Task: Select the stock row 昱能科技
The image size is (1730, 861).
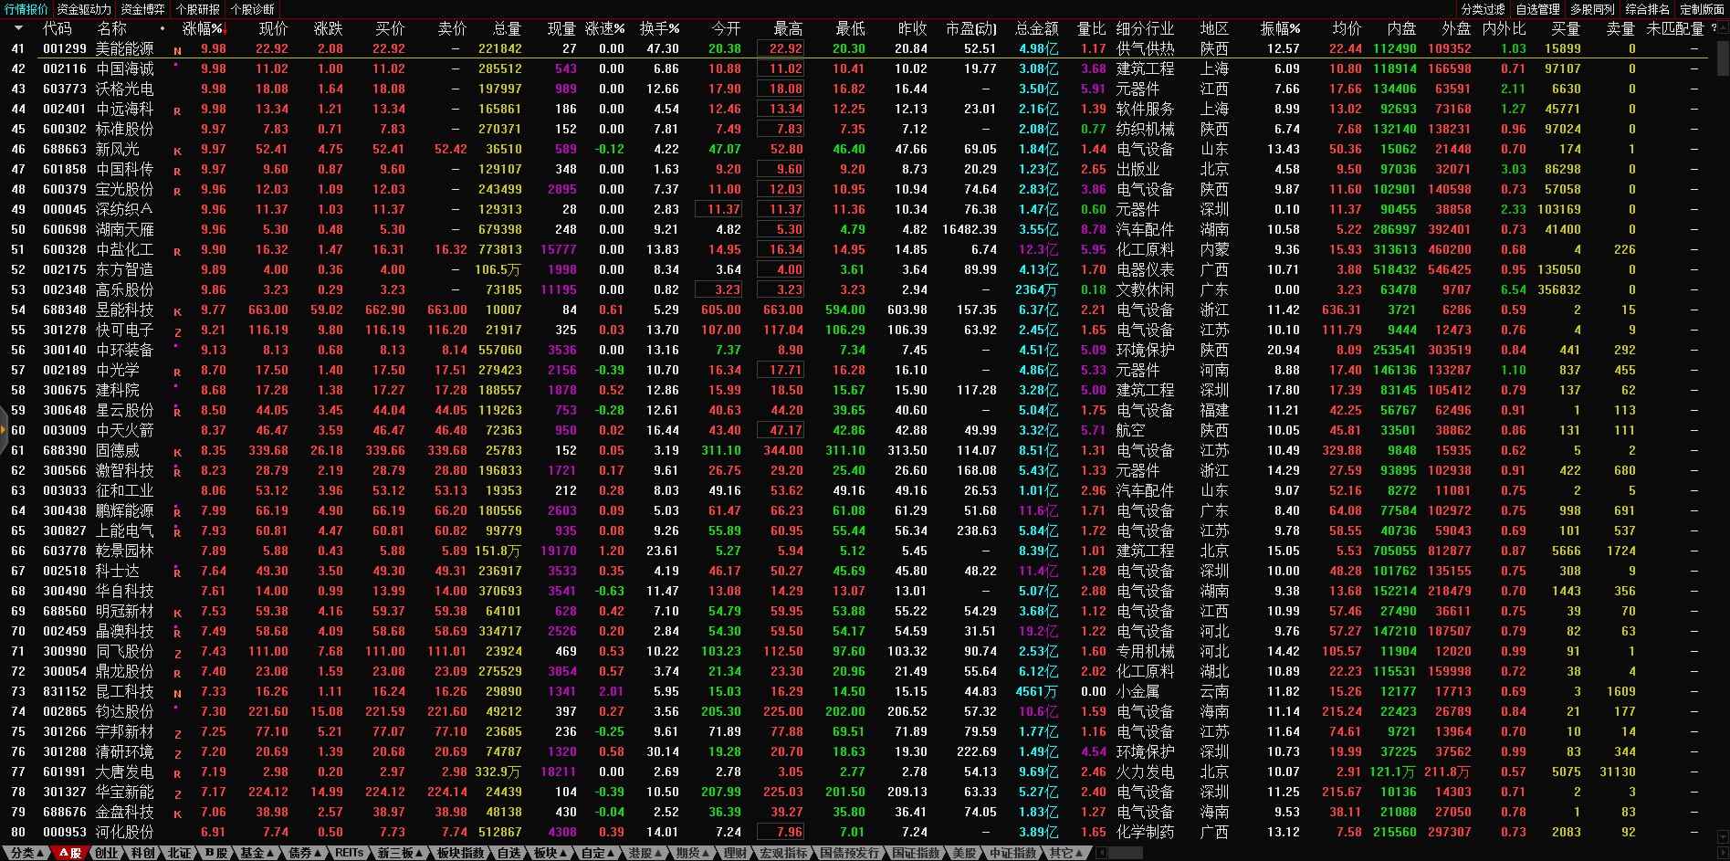Action: (125, 310)
